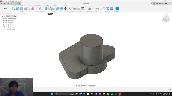172x96 pixels.
Task: Show the Origin folder
Action: [6, 23]
